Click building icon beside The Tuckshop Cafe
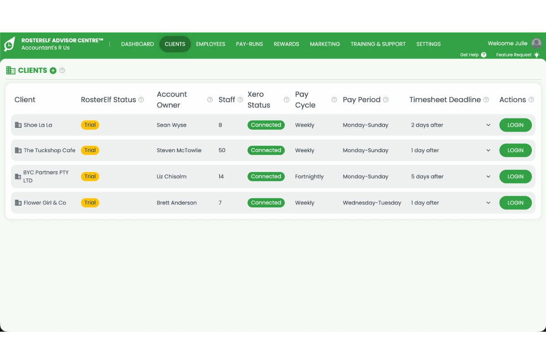 (x=18, y=150)
